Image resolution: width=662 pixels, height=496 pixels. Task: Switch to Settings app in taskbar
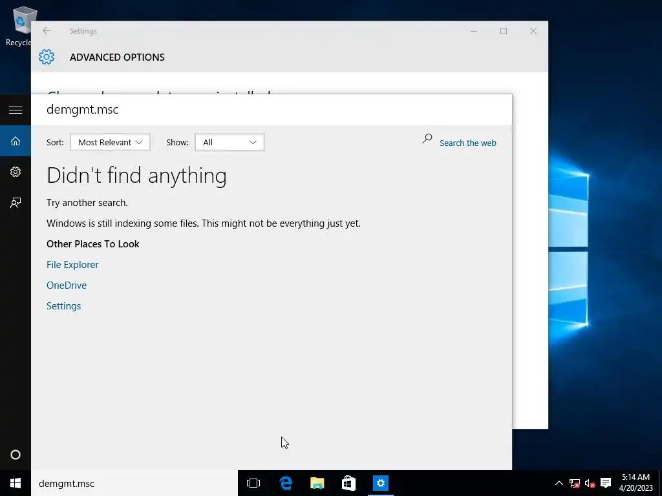point(380,483)
